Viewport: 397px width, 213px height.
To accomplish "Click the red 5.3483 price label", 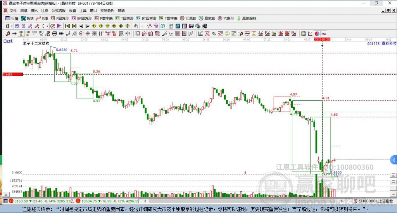I will 13,74.
